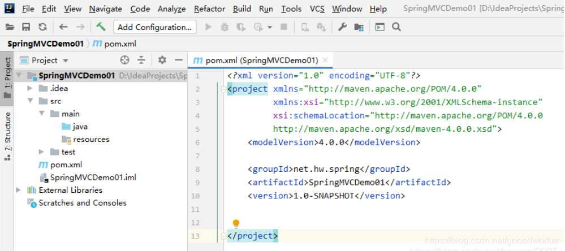Image resolution: width=565 pixels, height=251 pixels.
Task: Select pom.xml in the project tree
Action: 60,165
